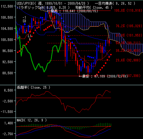This screenshot has width=143, height=139.
Task: Click the 112.500 price axis value
Action: tap(7, 6)
